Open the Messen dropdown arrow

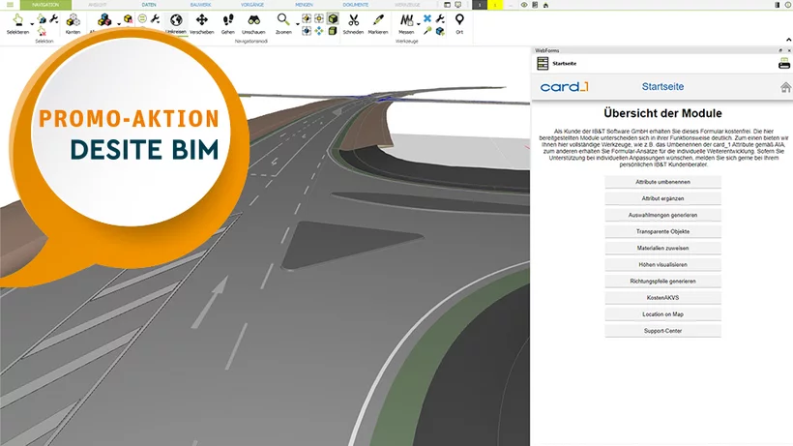pos(418,24)
